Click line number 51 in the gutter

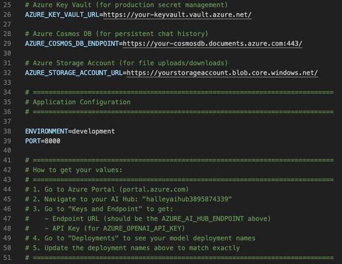point(7,258)
